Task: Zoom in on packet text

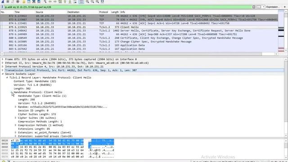Action: [x=87, y=1]
